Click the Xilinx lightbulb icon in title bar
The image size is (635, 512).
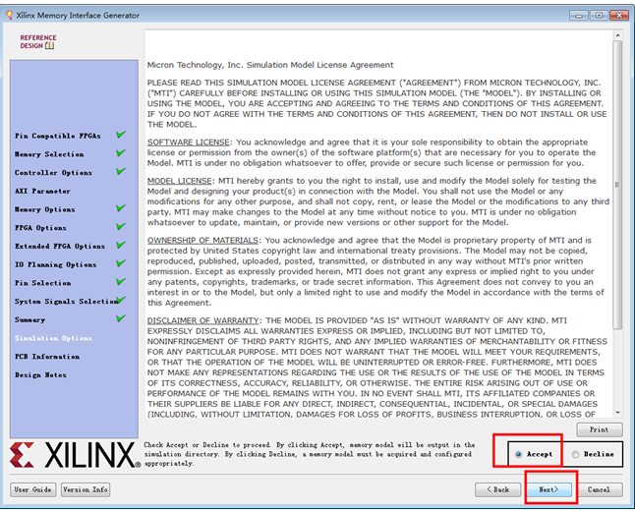[9, 16]
